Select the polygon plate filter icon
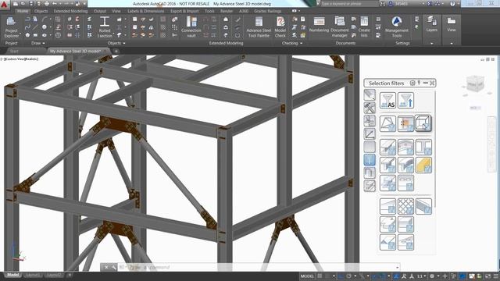 (387, 123)
